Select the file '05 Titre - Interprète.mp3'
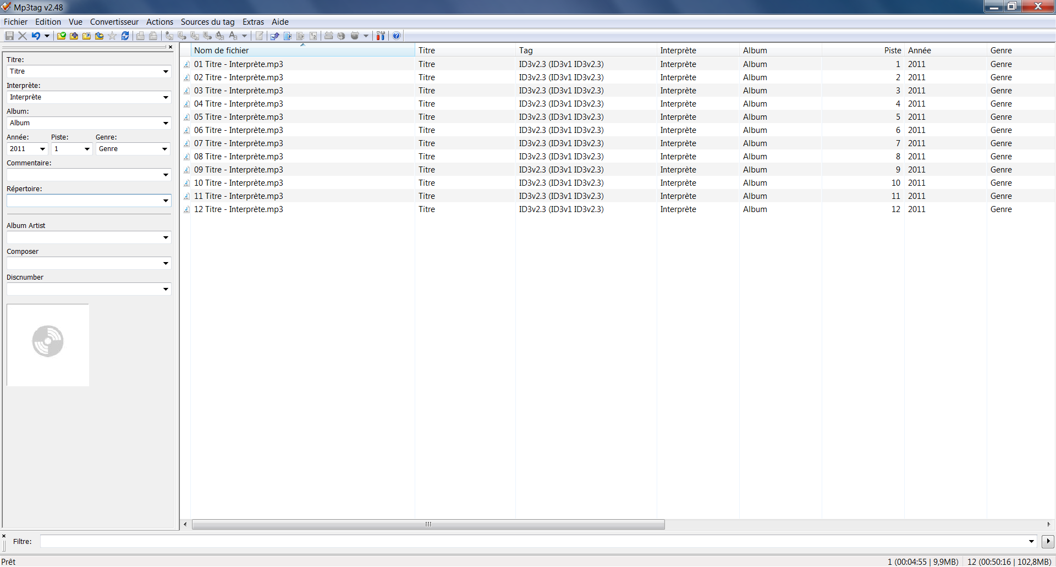This screenshot has height=567, width=1056. tap(238, 117)
